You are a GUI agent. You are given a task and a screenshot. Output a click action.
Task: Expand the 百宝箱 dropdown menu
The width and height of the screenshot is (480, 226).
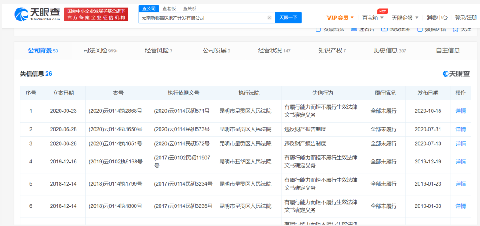(373, 18)
